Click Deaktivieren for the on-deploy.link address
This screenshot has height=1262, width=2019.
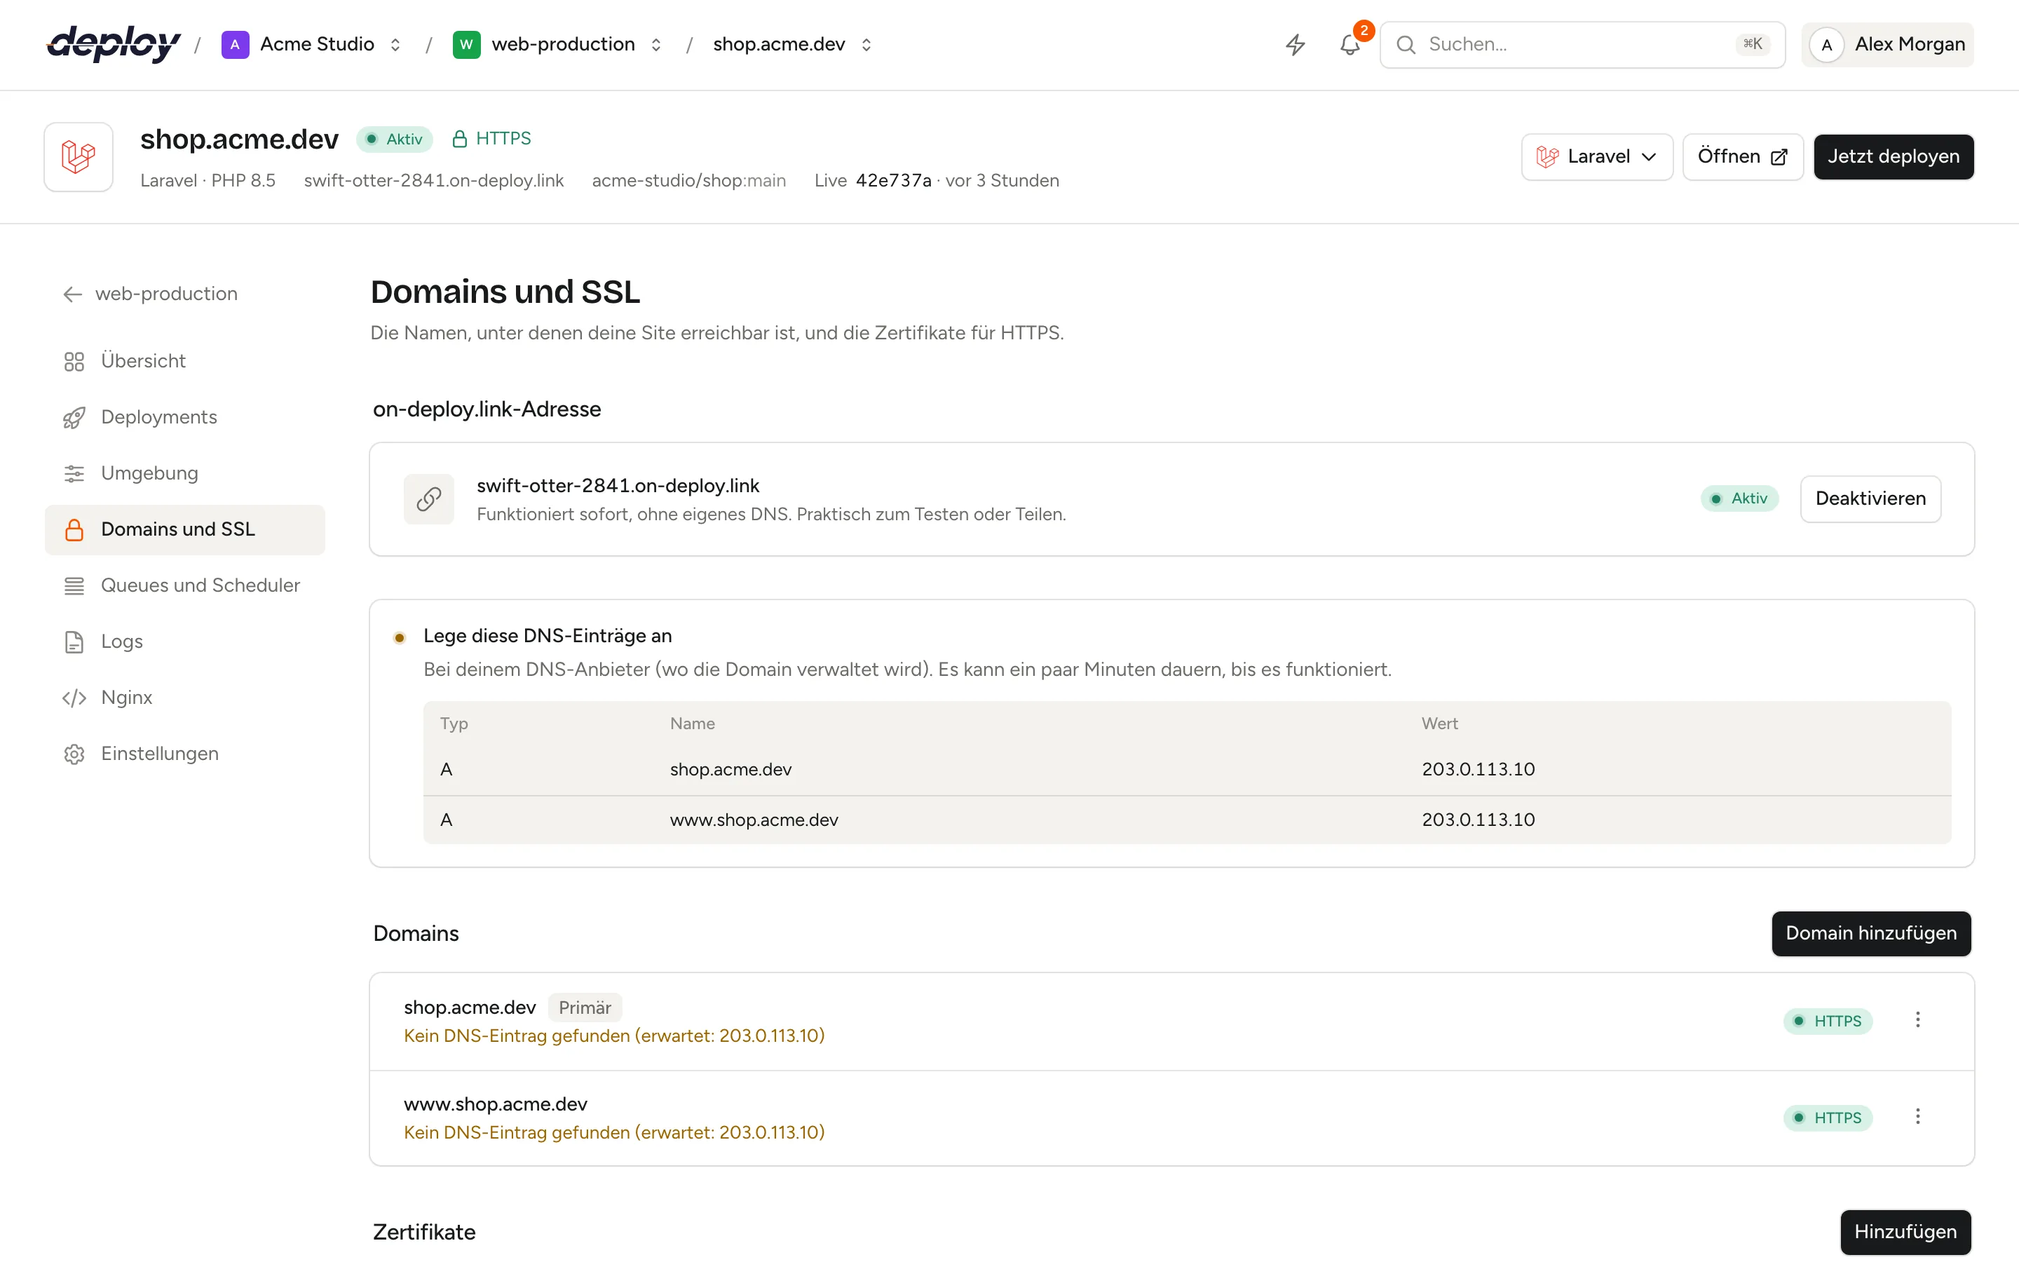(1870, 498)
